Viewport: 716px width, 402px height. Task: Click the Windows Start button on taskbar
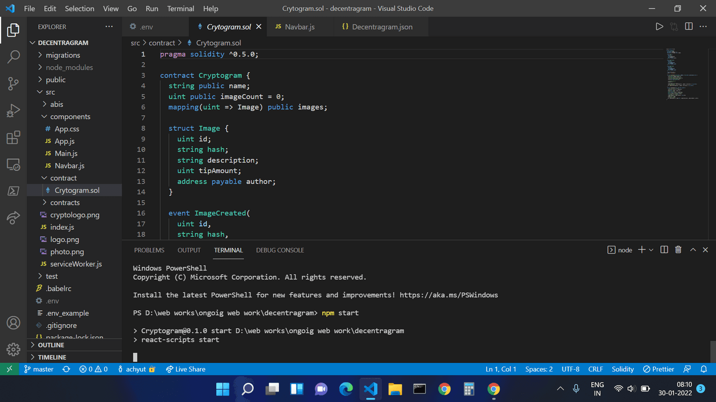pyautogui.click(x=223, y=389)
